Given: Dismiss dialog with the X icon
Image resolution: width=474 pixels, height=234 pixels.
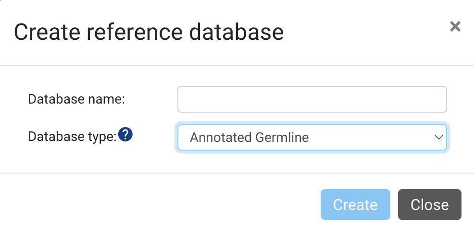Looking at the screenshot, I should click(x=455, y=26).
